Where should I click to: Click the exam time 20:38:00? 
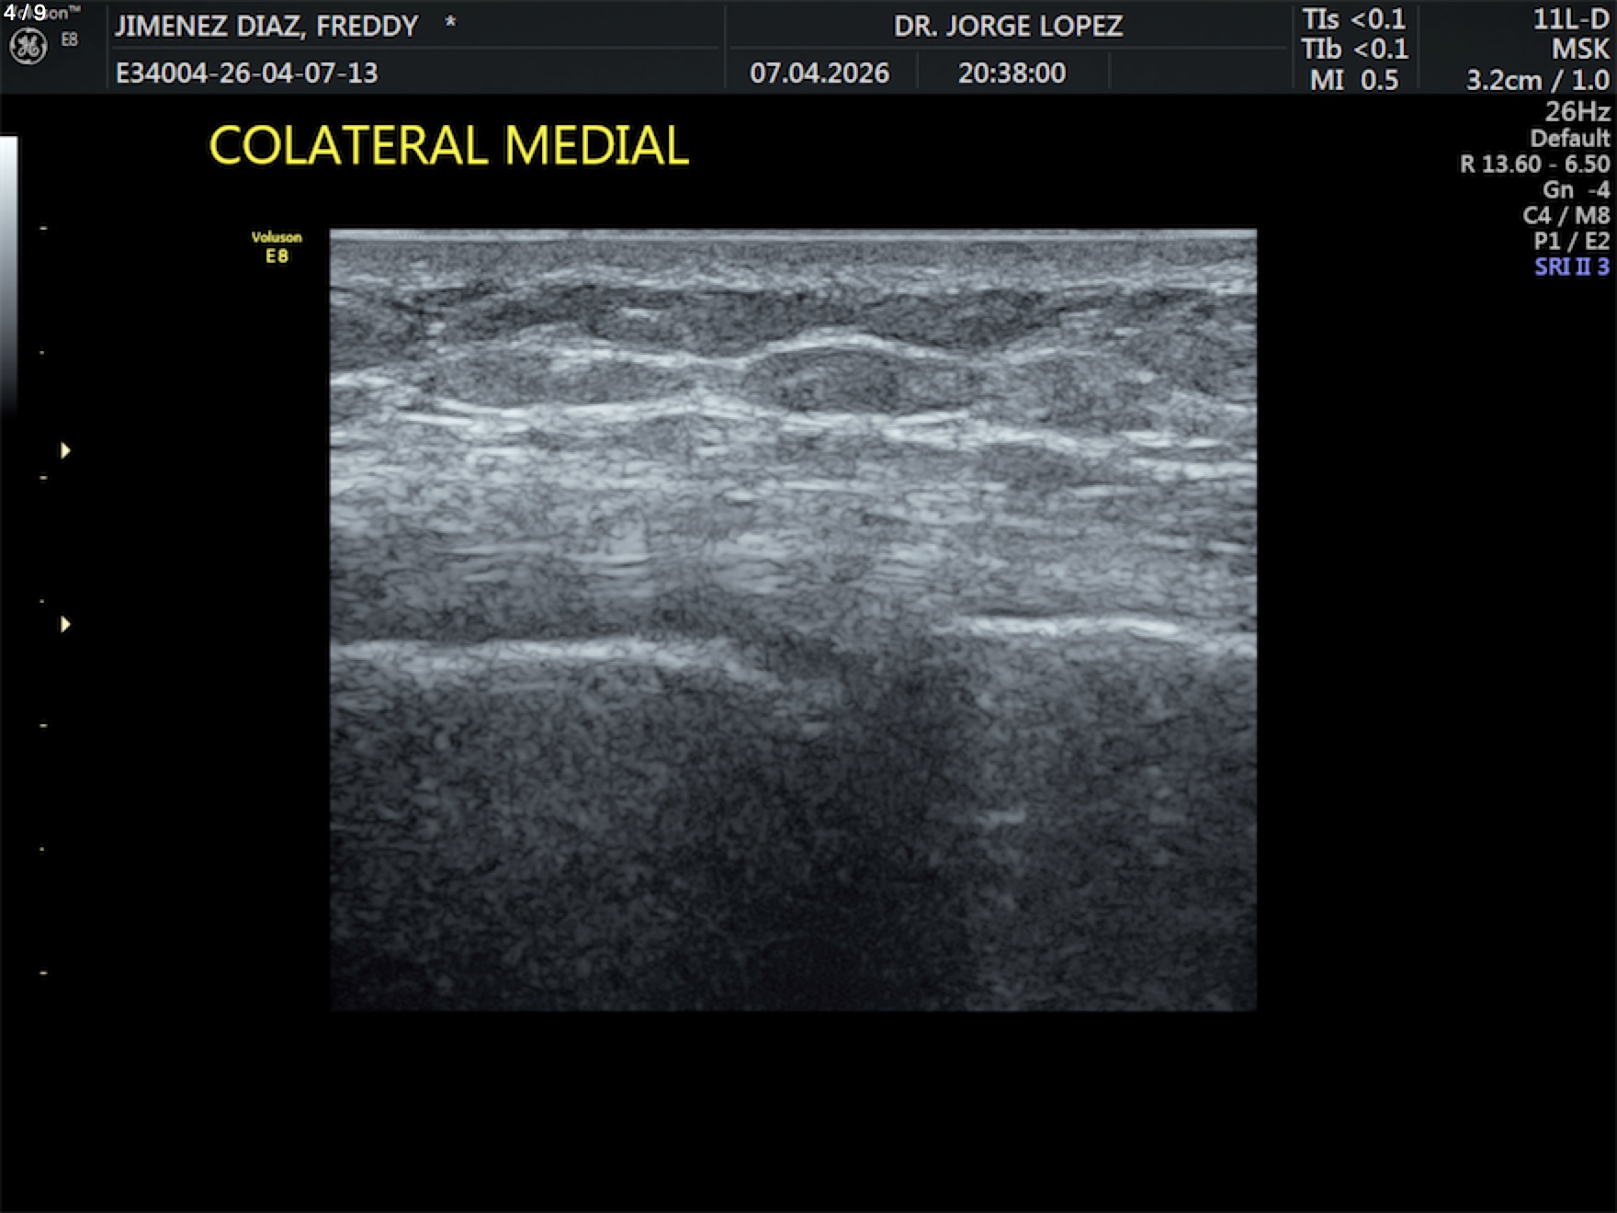(x=1012, y=73)
